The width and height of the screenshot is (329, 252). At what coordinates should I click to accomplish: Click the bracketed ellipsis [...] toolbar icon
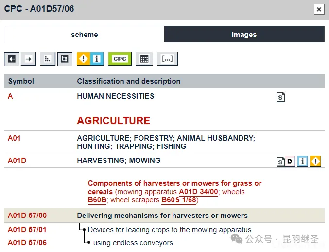click(x=167, y=59)
